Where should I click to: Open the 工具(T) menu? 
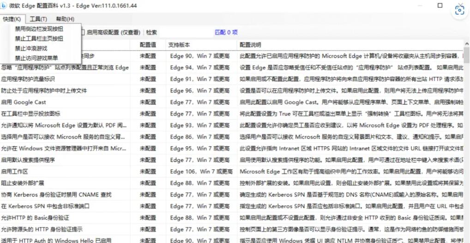tap(38, 19)
